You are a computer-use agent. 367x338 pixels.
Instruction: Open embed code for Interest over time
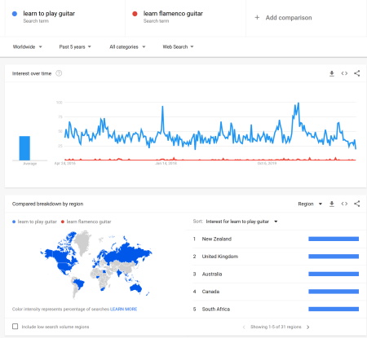tap(344, 73)
